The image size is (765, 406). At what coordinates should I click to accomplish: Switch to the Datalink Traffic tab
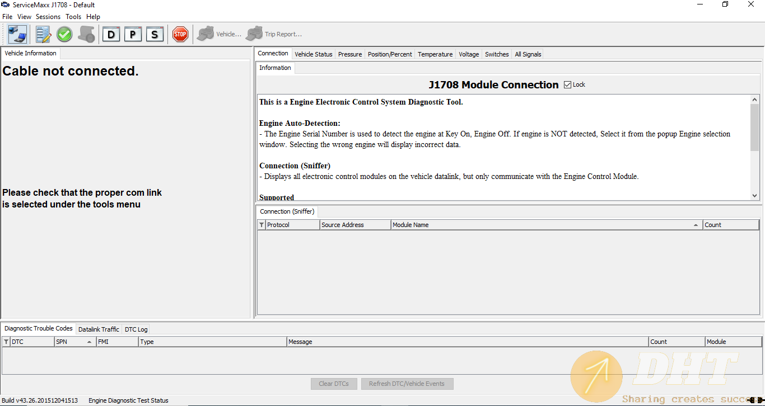pos(99,329)
